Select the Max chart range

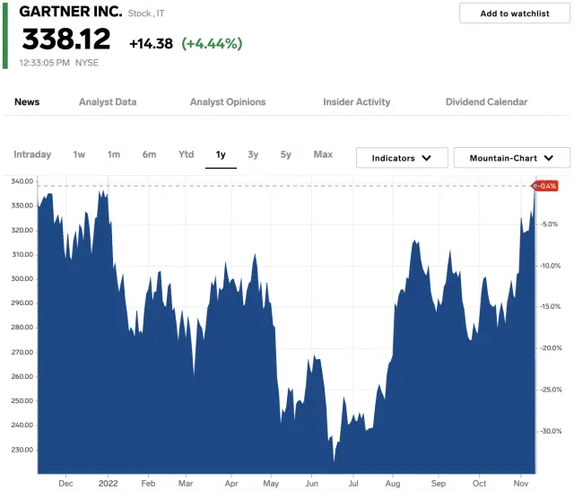(x=323, y=154)
